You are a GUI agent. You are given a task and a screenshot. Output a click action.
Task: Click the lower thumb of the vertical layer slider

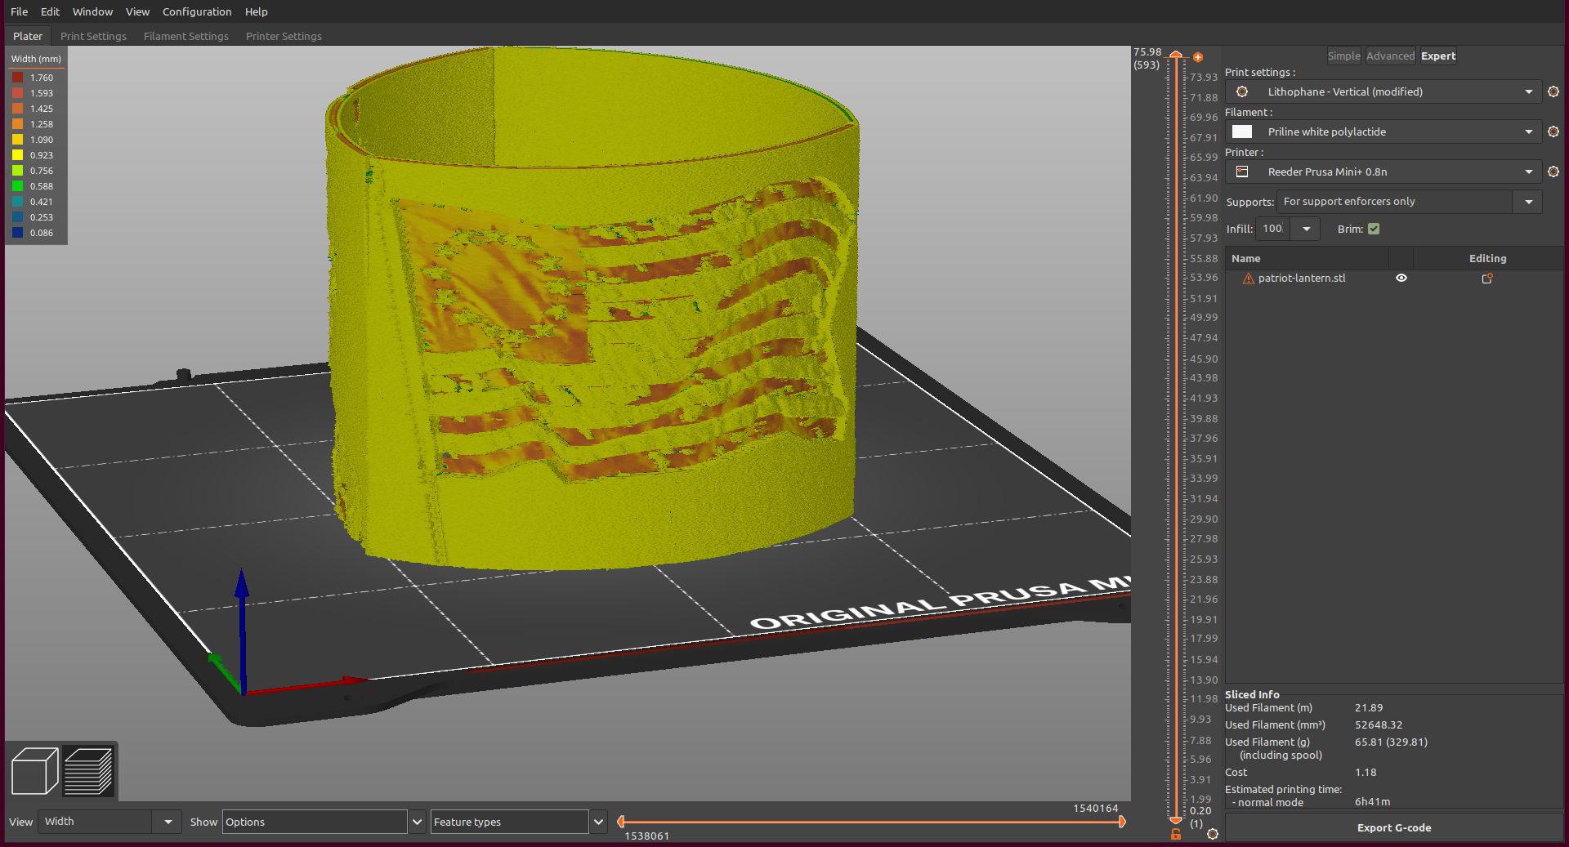pos(1176,819)
